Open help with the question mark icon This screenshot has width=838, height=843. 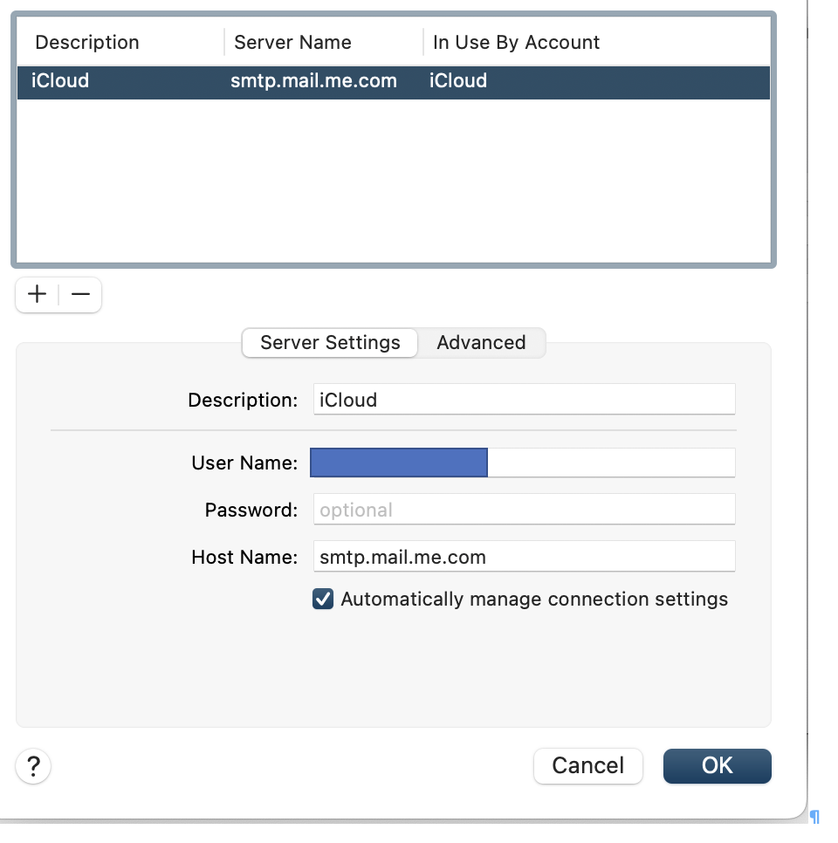tap(33, 766)
